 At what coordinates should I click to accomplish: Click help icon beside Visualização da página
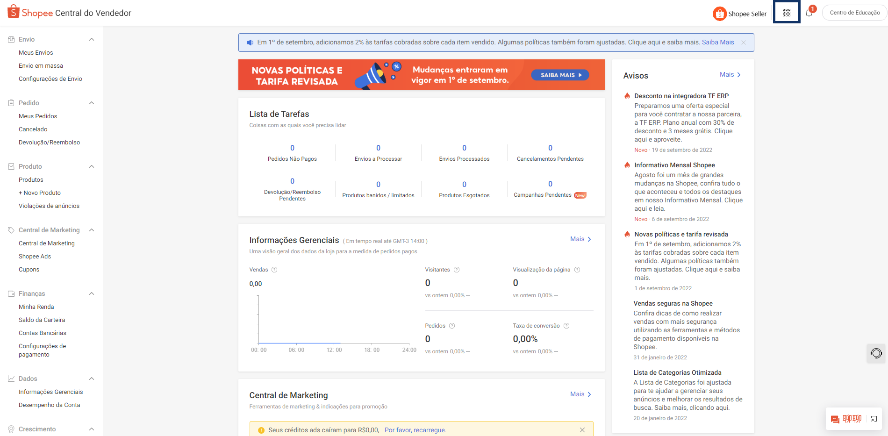[x=577, y=270]
